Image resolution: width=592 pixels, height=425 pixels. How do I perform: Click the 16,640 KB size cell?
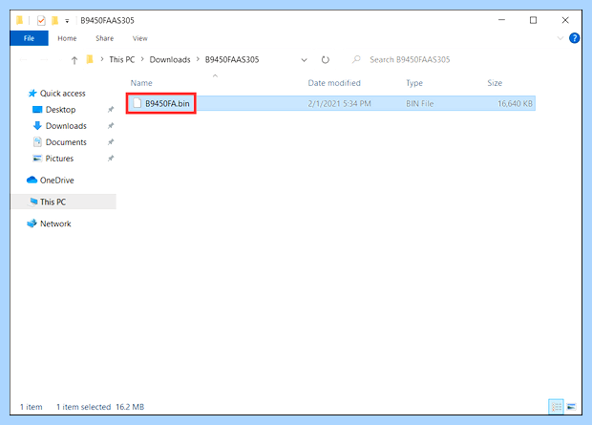click(x=515, y=103)
